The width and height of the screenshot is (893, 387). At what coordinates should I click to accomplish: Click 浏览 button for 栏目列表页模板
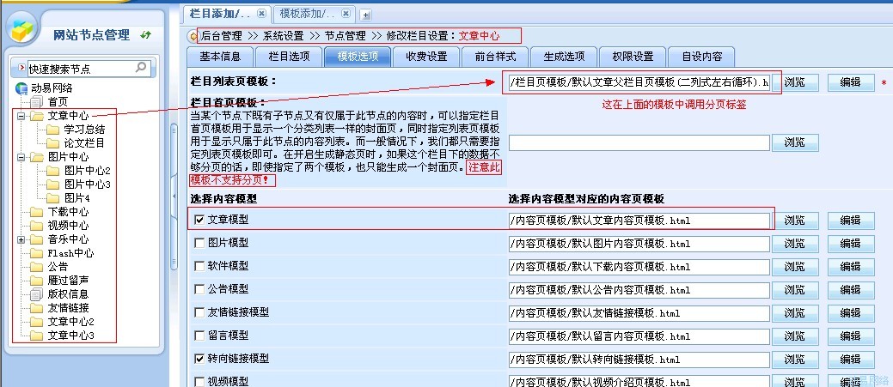coord(795,83)
